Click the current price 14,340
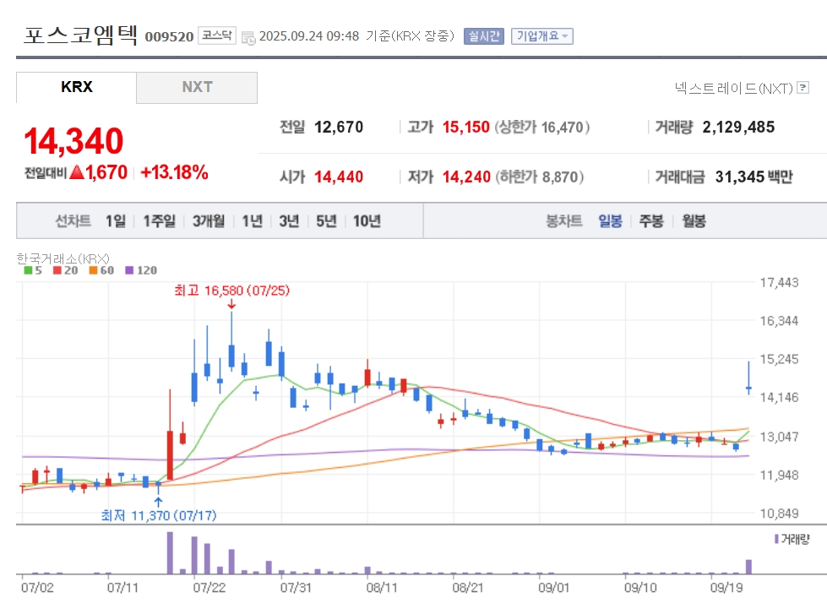The image size is (827, 609). click(x=73, y=141)
